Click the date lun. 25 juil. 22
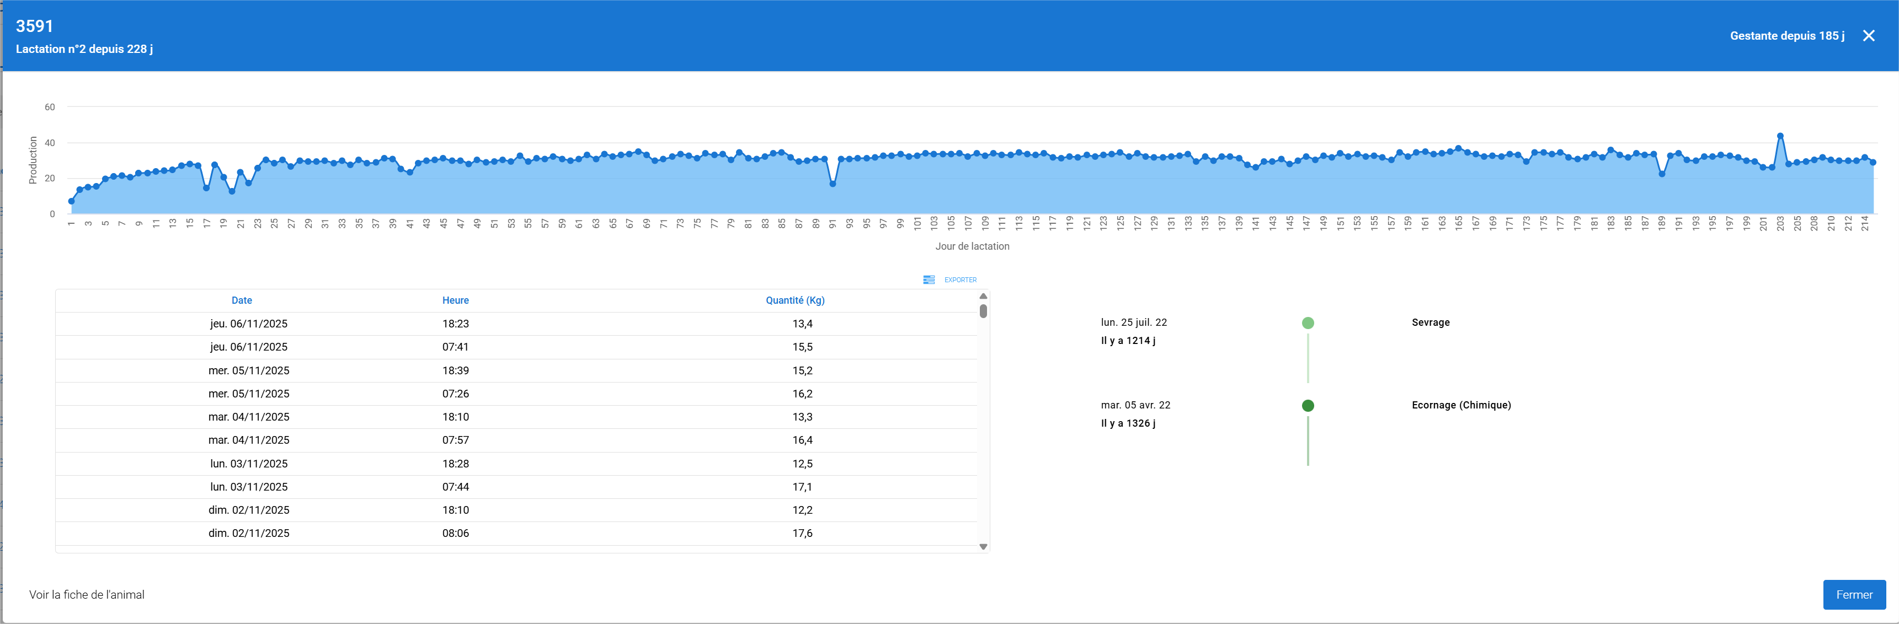Screen dimensions: 1899x624 click(1134, 322)
